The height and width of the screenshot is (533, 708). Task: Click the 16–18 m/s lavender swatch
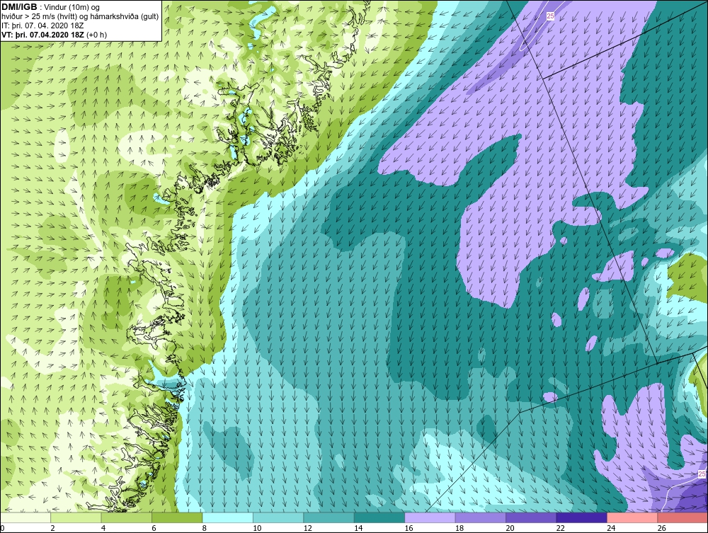coord(430,517)
